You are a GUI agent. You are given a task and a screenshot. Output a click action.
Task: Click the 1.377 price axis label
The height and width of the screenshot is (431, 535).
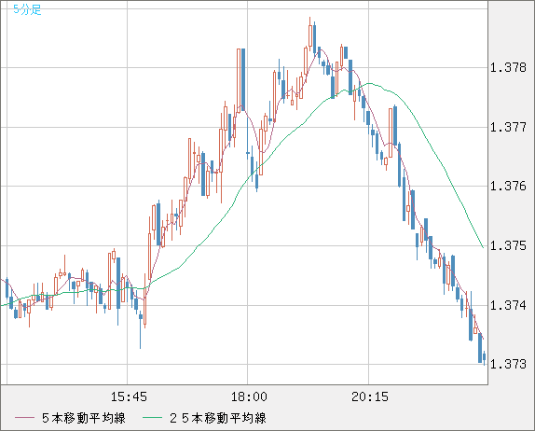pos(508,127)
